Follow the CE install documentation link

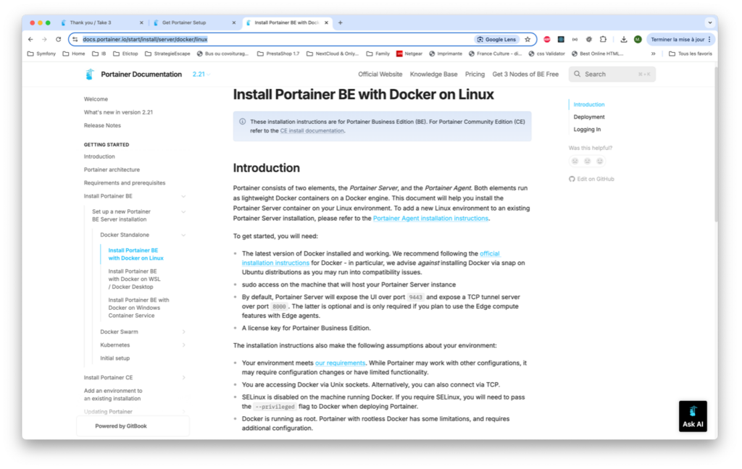[312, 131]
